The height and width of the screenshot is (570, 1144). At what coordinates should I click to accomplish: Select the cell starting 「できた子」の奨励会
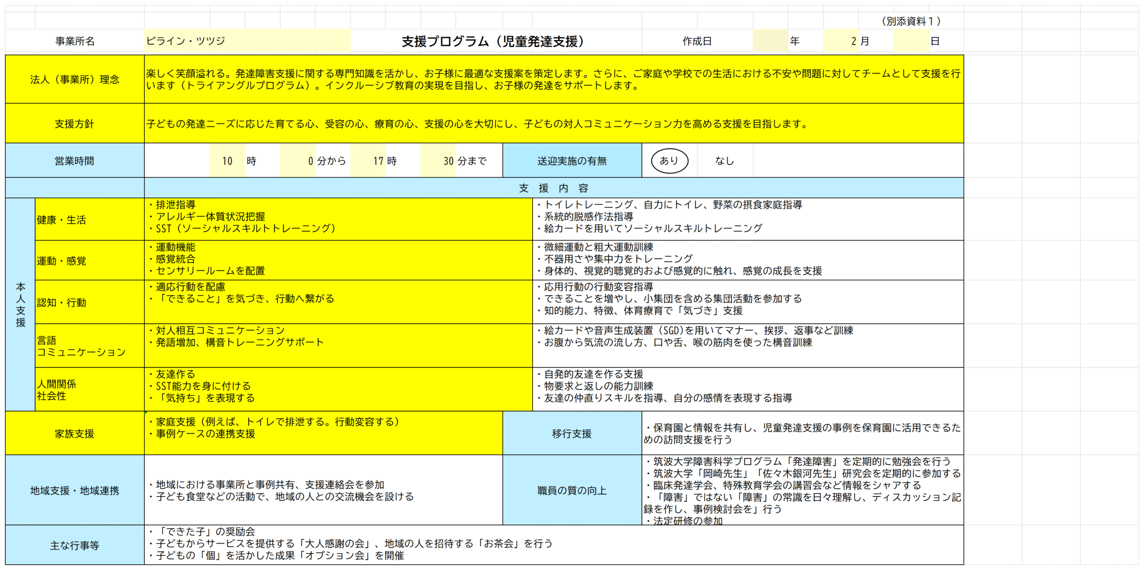[x=554, y=545]
